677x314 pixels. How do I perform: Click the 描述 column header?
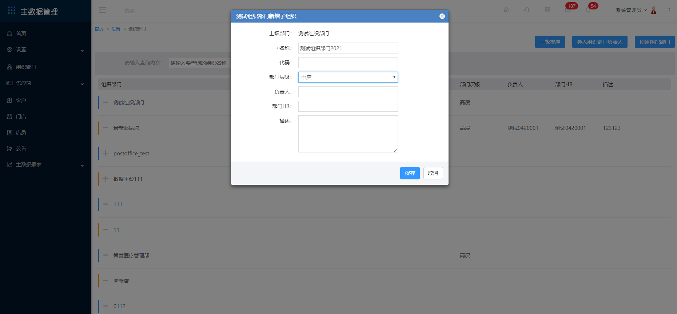[608, 84]
